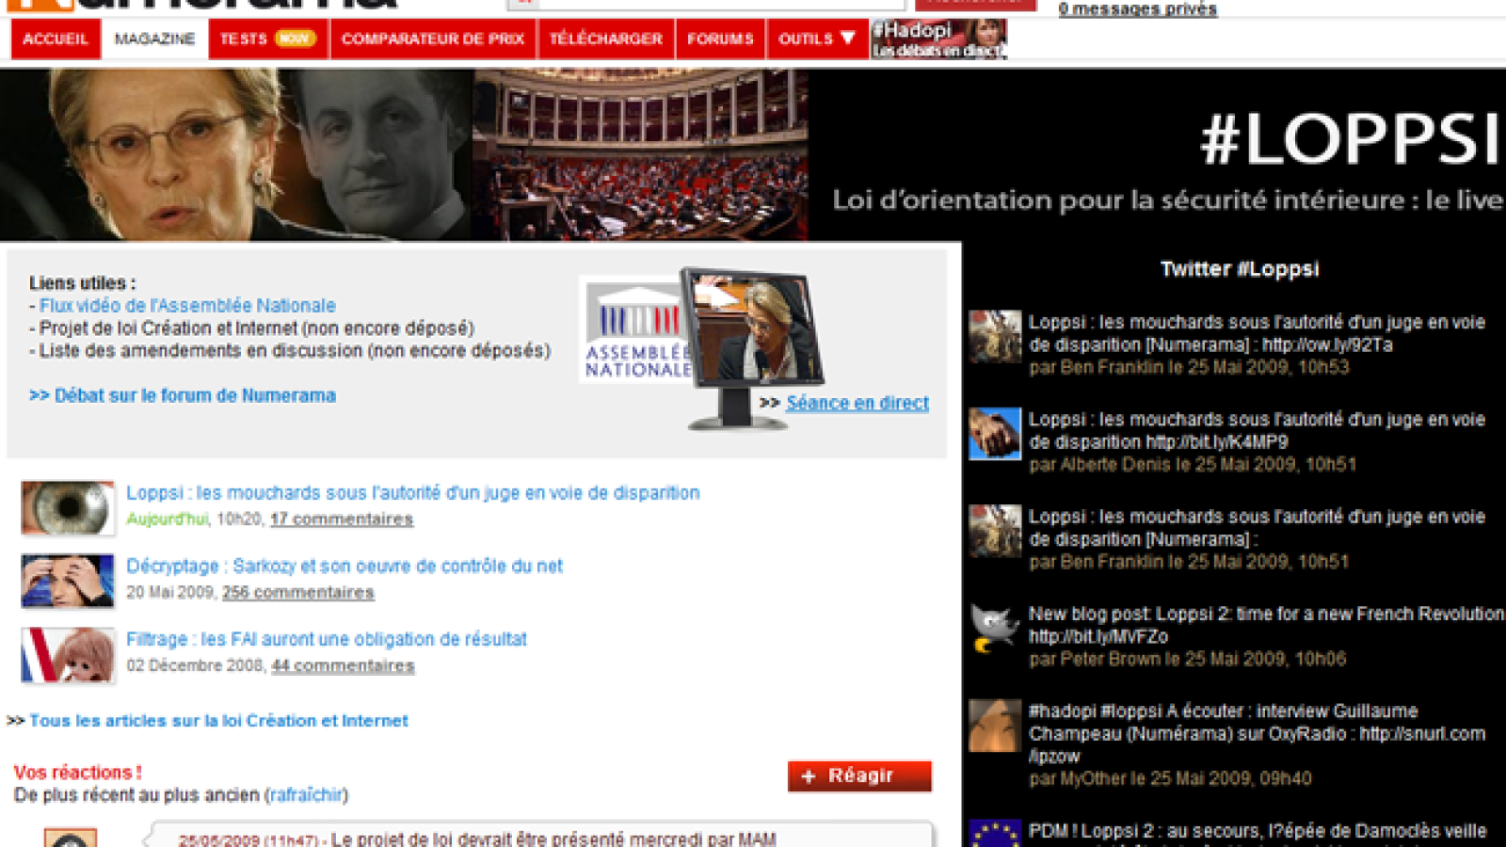
Task: Click the eye photo thumbnail of the mouchards article
Action: click(67, 508)
